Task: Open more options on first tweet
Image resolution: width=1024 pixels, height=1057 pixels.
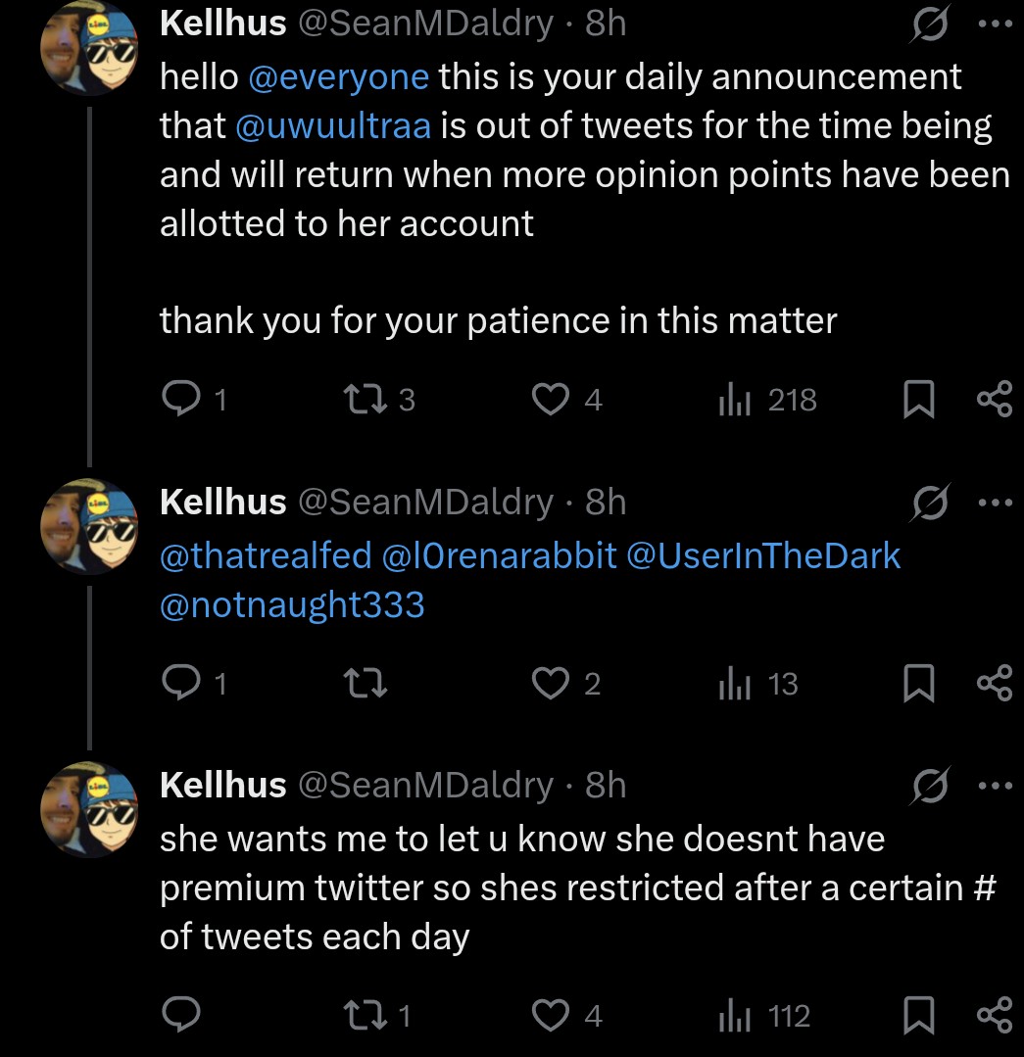Action: 994,23
